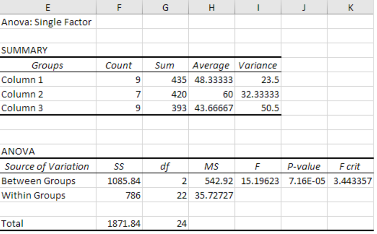The height and width of the screenshot is (234, 377).
Task: Select column header E
Action: tap(48, 7)
